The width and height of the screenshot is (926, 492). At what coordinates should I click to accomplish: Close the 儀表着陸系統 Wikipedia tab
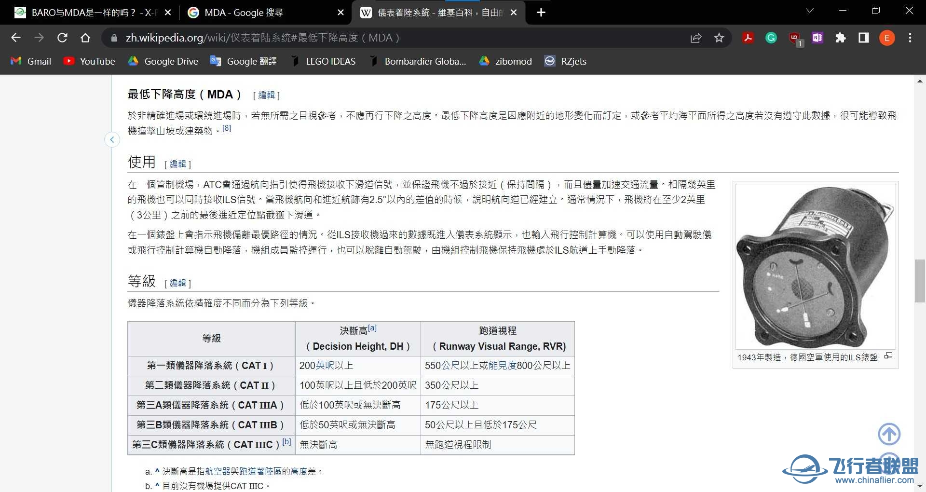point(514,13)
